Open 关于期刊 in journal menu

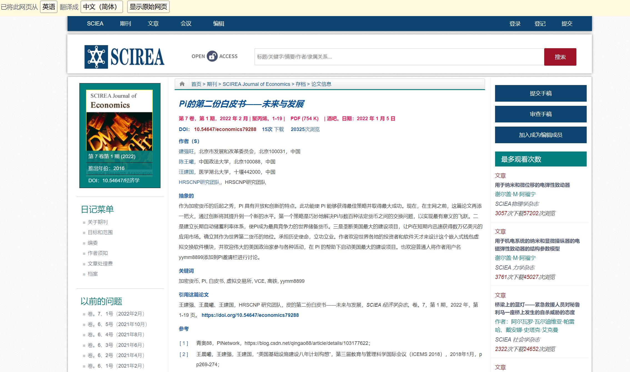[97, 222]
